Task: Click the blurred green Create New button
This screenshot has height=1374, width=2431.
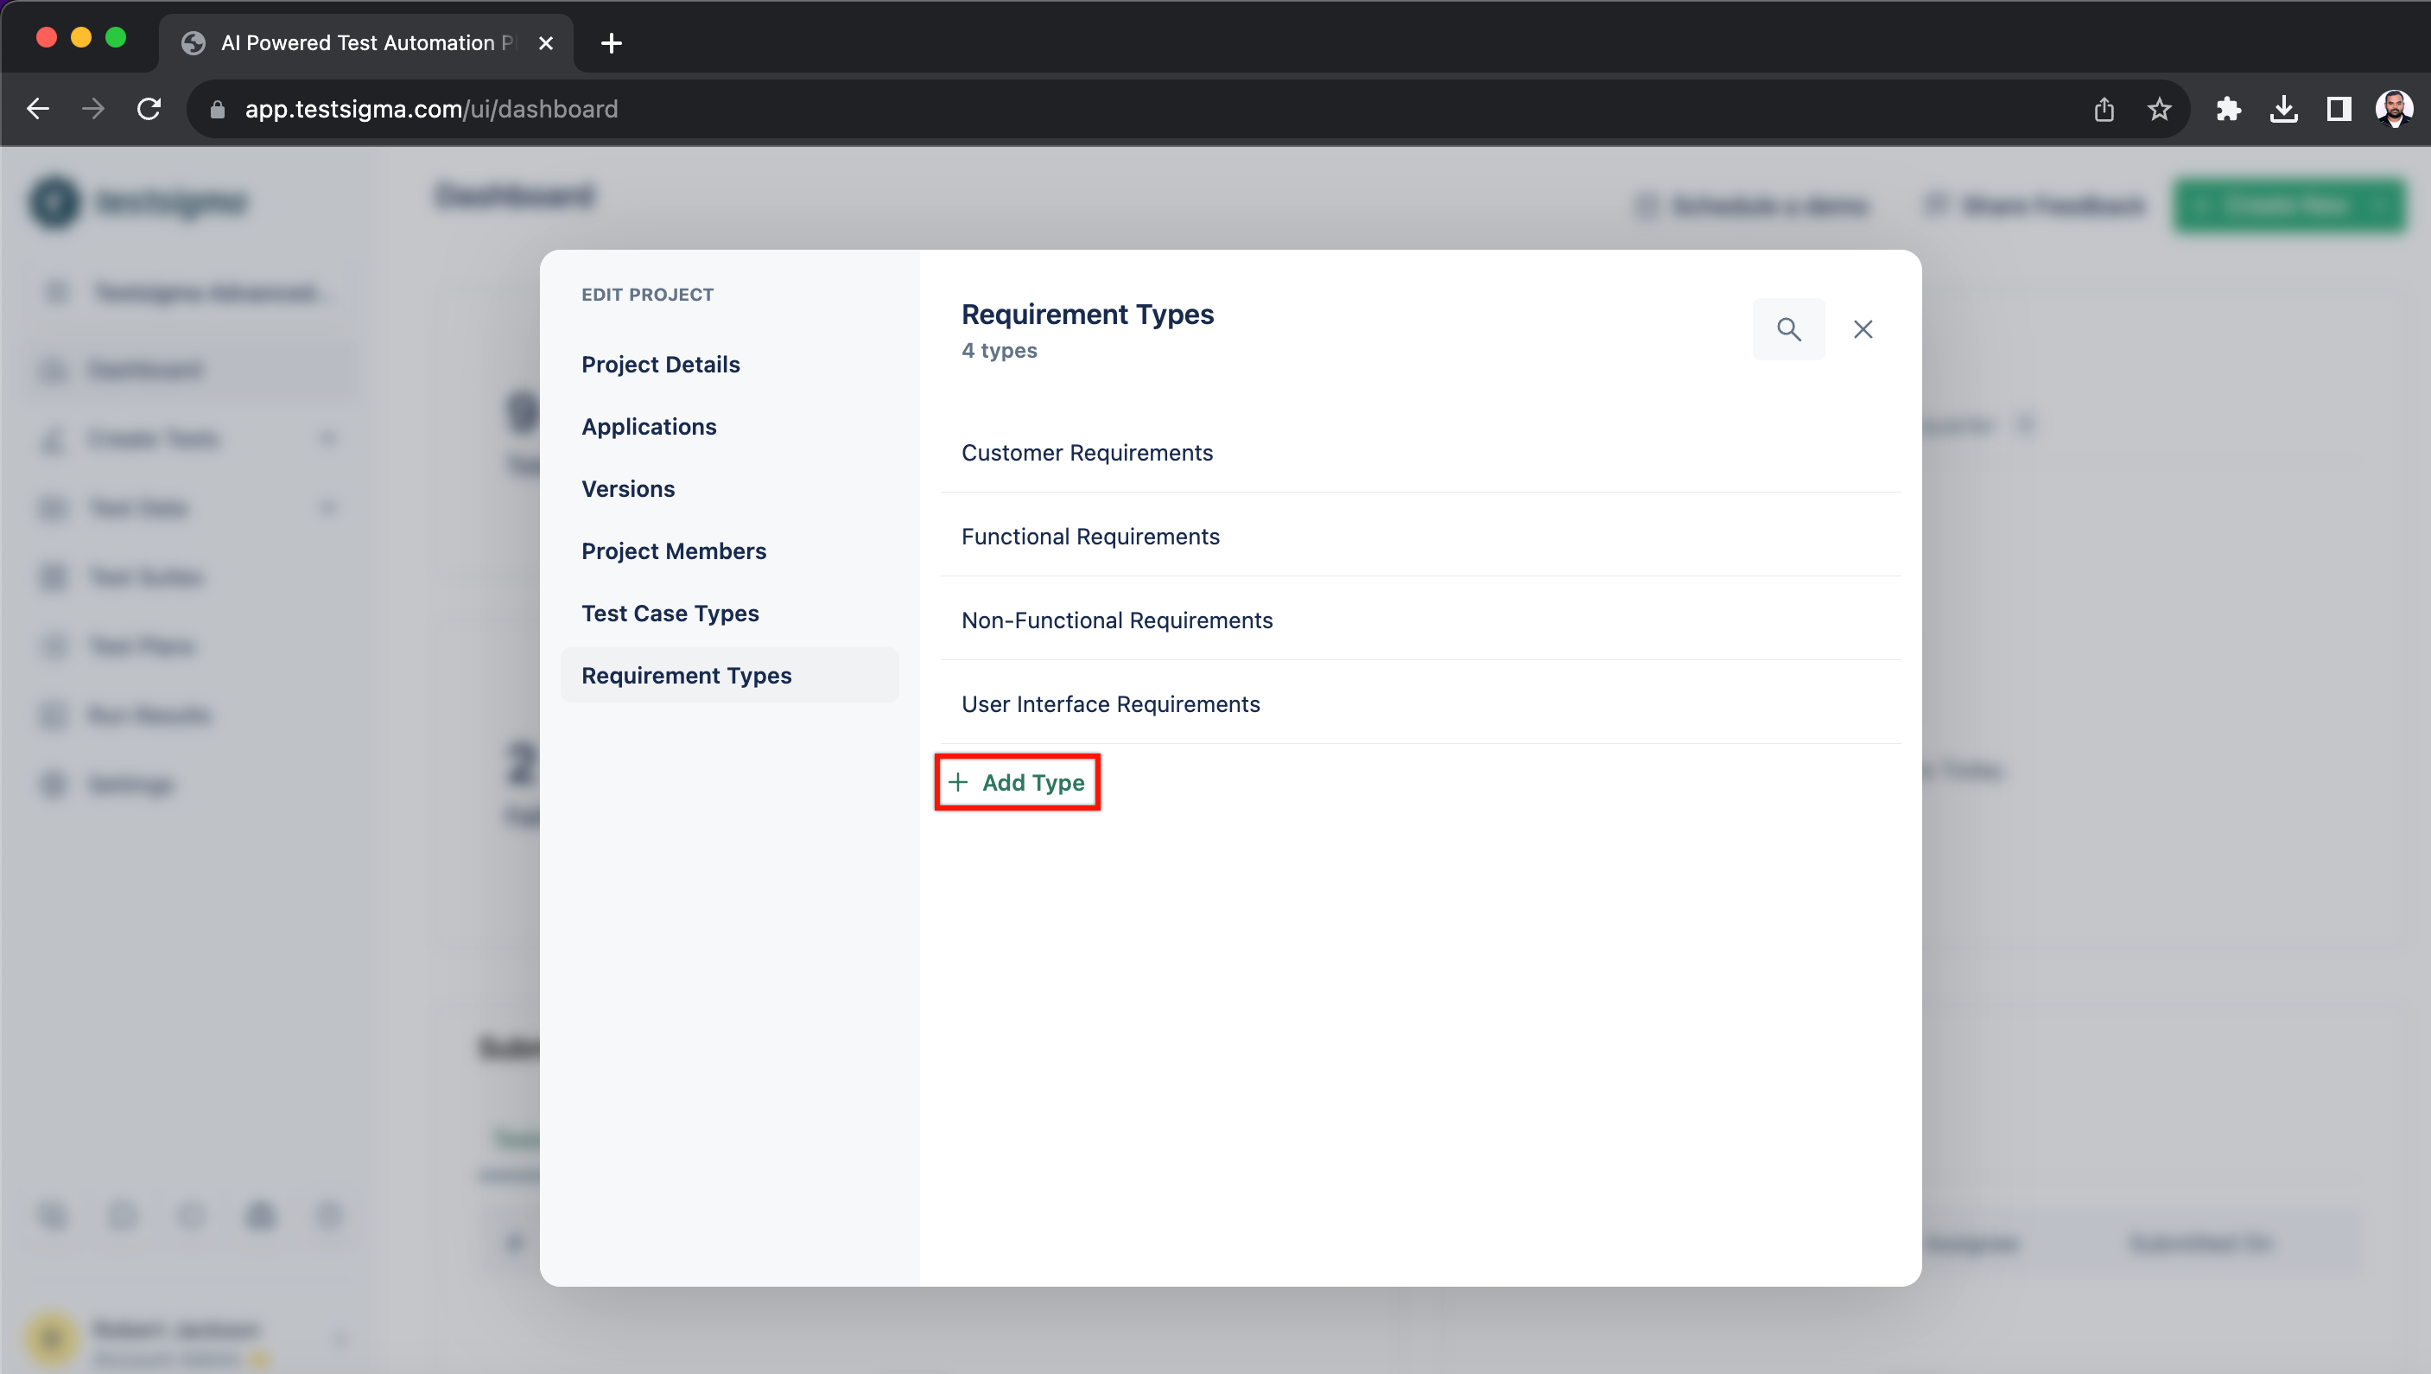Action: coord(2289,205)
